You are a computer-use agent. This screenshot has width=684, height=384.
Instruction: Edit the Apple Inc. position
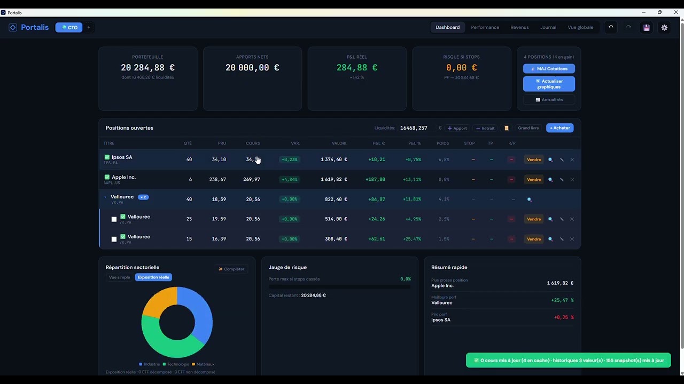pyautogui.click(x=562, y=179)
